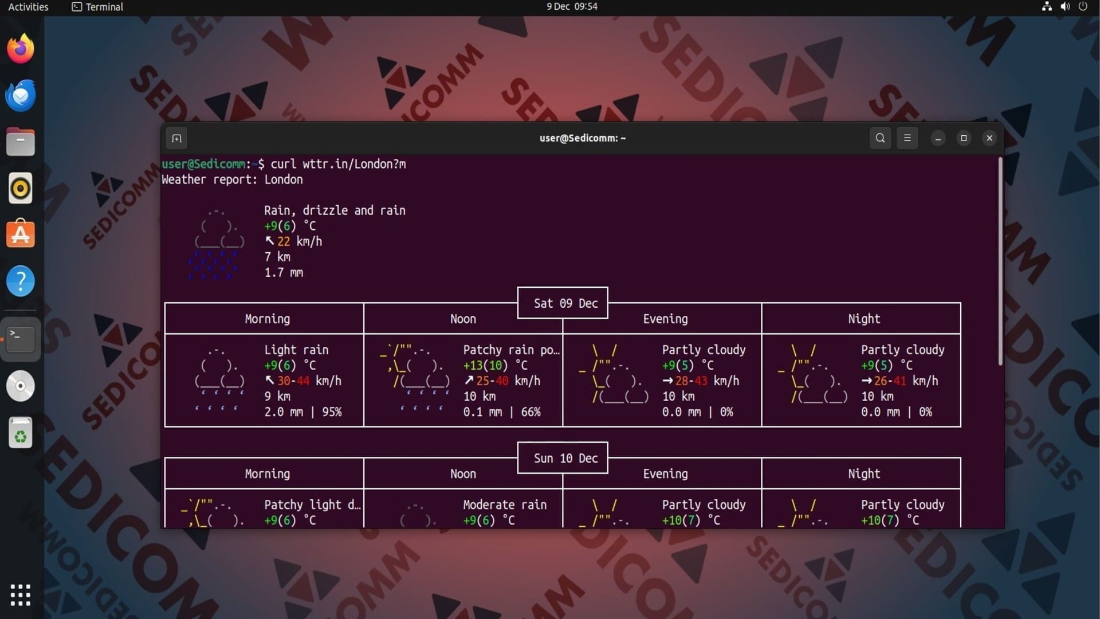Maximize the terminal window
This screenshot has width=1100, height=619.
point(964,138)
